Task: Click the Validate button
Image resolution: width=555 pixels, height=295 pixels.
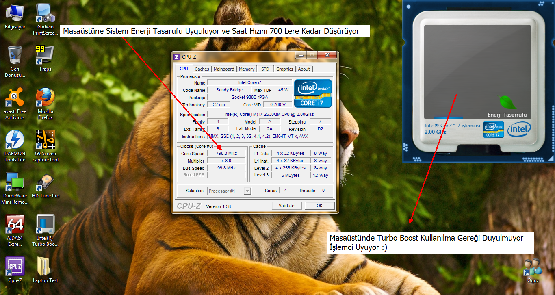Action: pyautogui.click(x=286, y=206)
